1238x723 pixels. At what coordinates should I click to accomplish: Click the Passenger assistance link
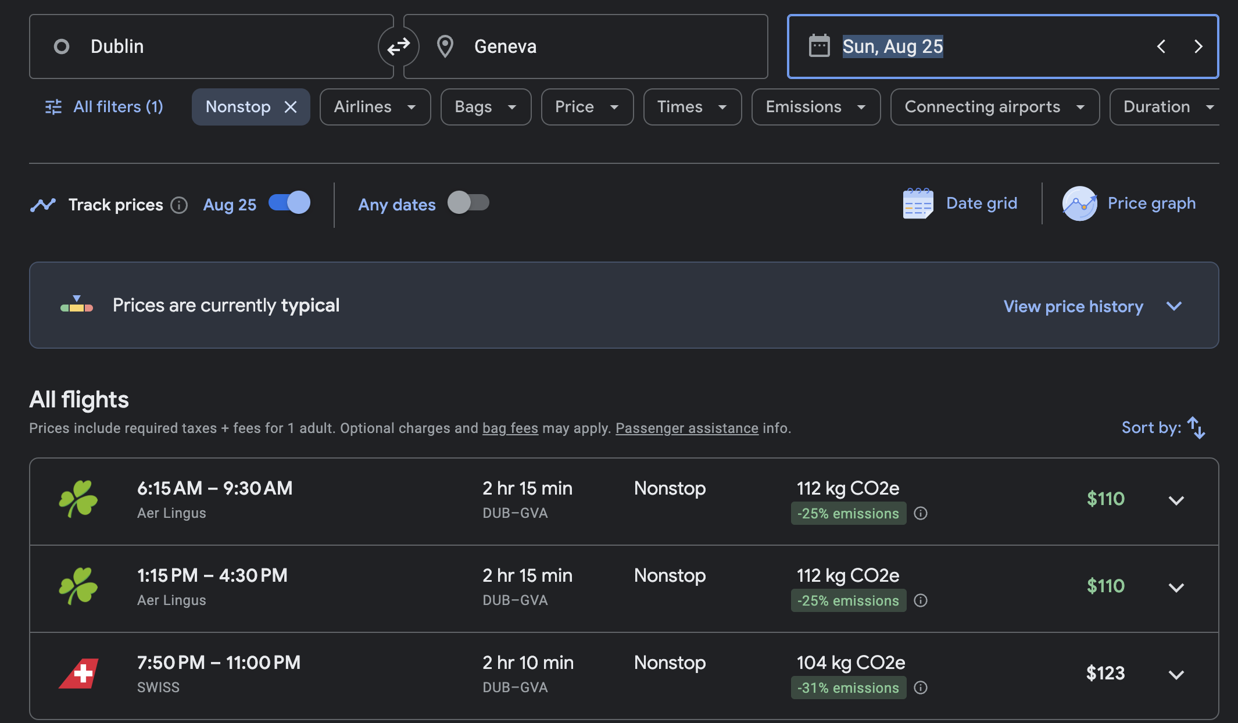coord(686,428)
